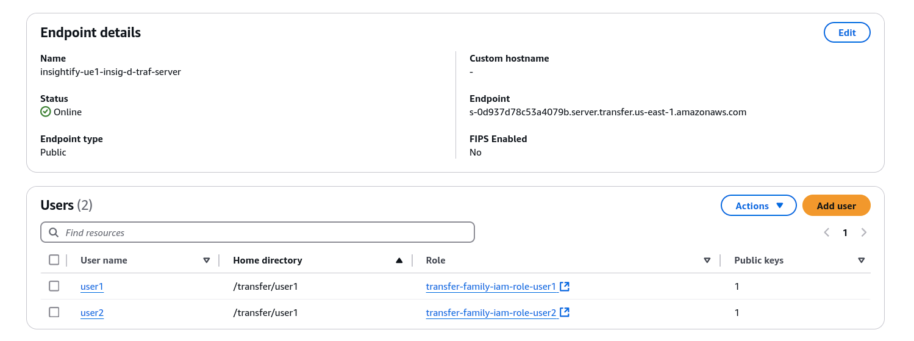Open the user2 link
Screen dimensions: 914x341
[x=92, y=313]
